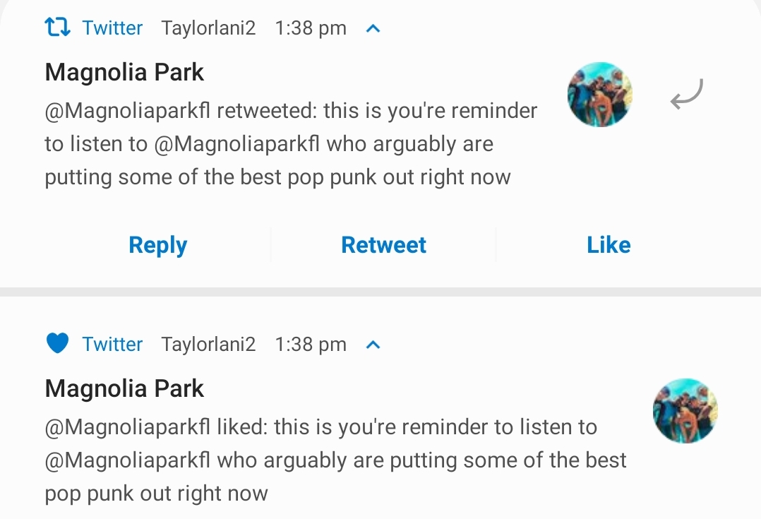Open the Magnolia Park title of the liked notification
The width and height of the screenshot is (761, 519).
(x=124, y=388)
